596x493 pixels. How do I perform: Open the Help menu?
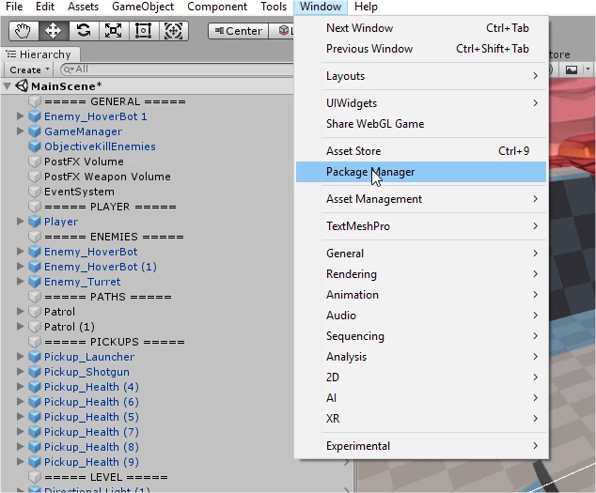coord(366,7)
